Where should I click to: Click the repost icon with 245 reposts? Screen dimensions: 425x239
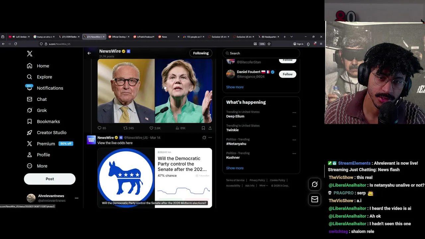[x=125, y=128]
